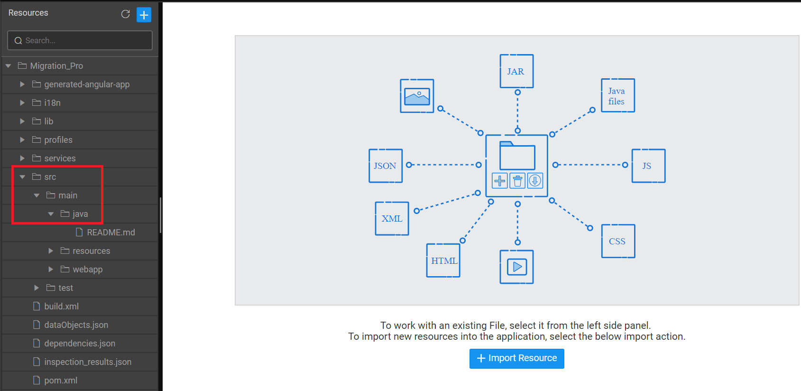Click the trash icon under central folder
801x391 pixels.
517,181
